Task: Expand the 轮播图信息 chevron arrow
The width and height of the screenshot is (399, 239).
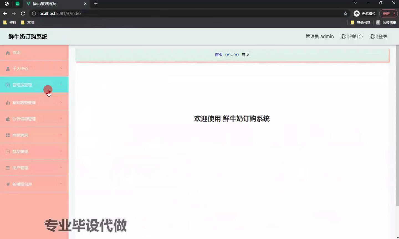Action: (x=61, y=184)
